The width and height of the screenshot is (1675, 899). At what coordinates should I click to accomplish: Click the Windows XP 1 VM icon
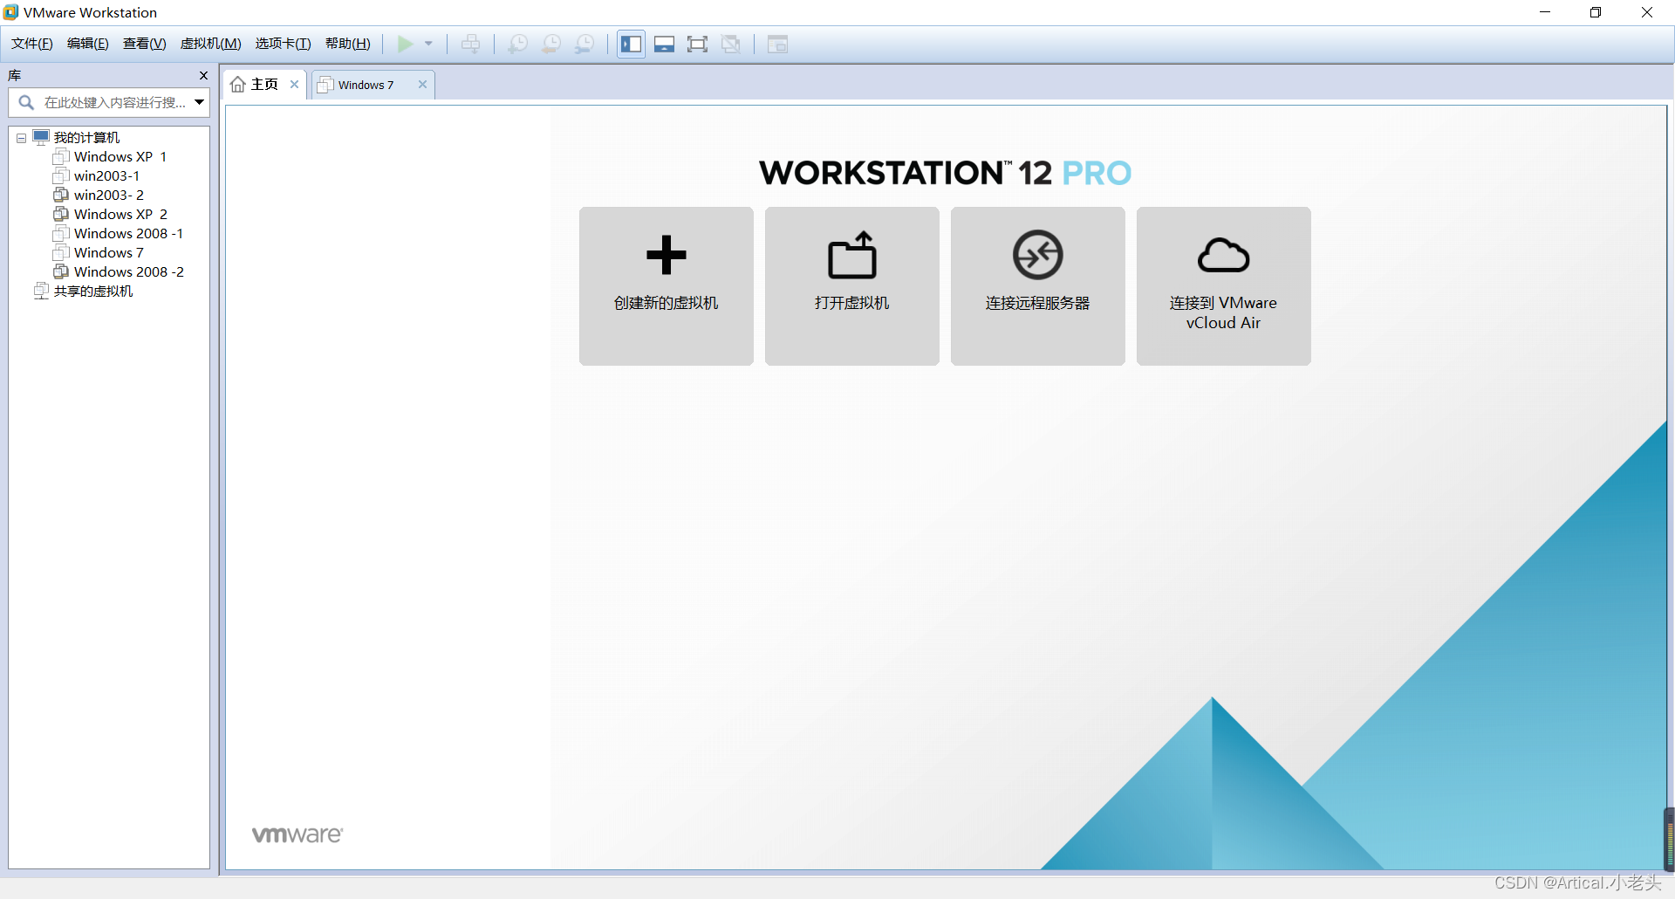61,156
